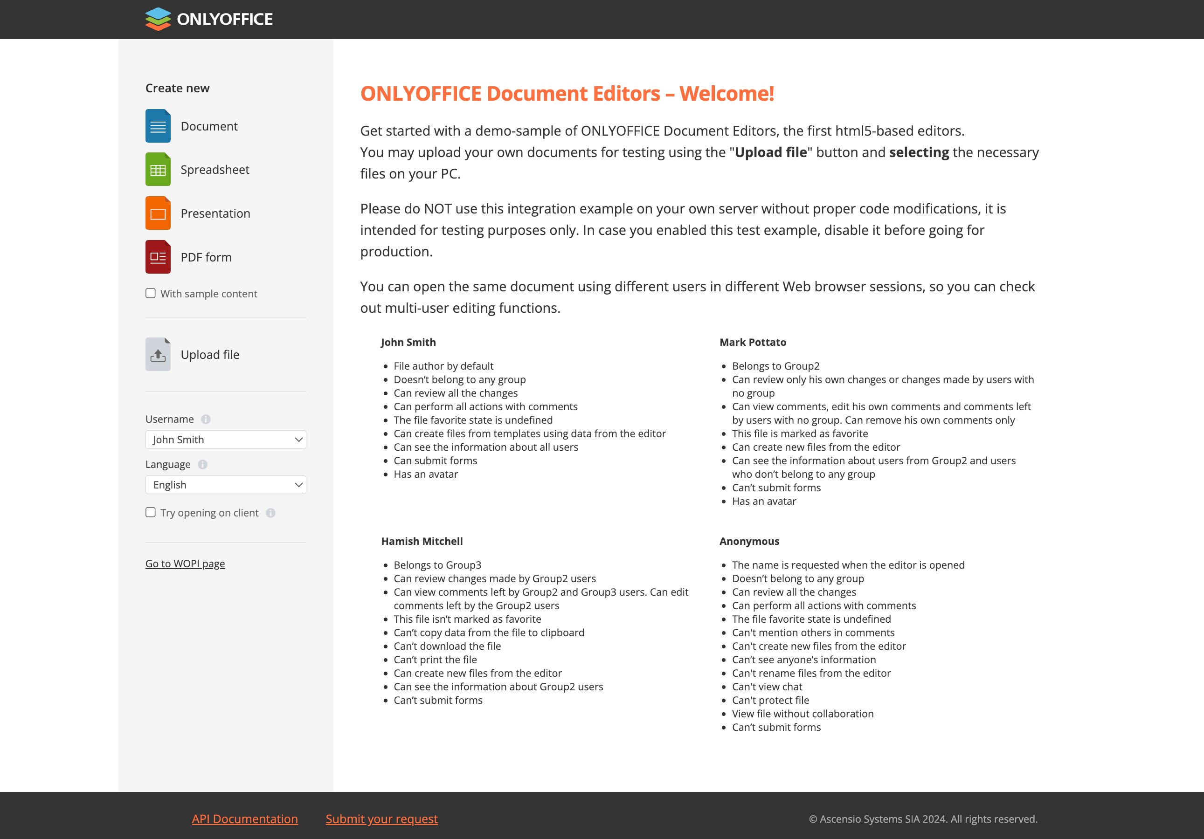Click the blue Document file icon
The image size is (1204, 839).
pos(158,126)
